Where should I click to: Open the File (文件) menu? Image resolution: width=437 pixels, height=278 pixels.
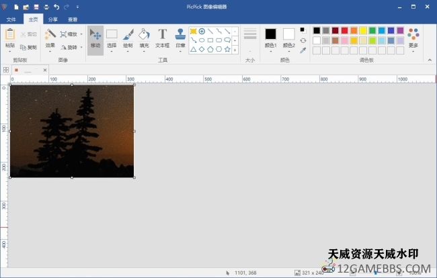point(11,19)
